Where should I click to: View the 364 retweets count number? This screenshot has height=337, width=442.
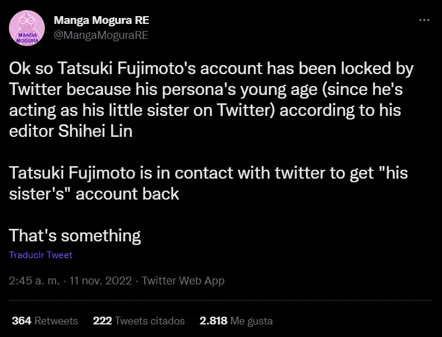click(22, 321)
